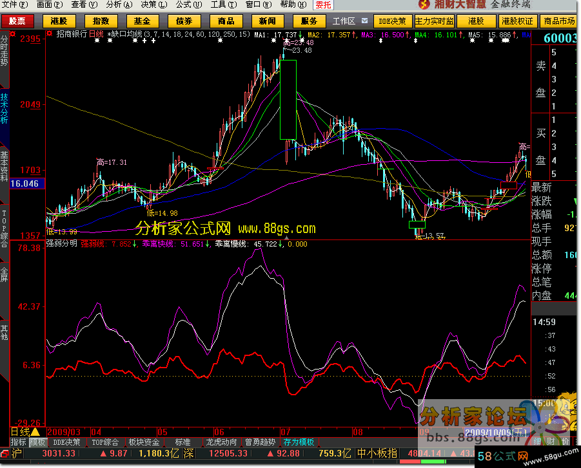Click the 中小板指 label in status bar
Screen dimensions: 581x468
377,453
